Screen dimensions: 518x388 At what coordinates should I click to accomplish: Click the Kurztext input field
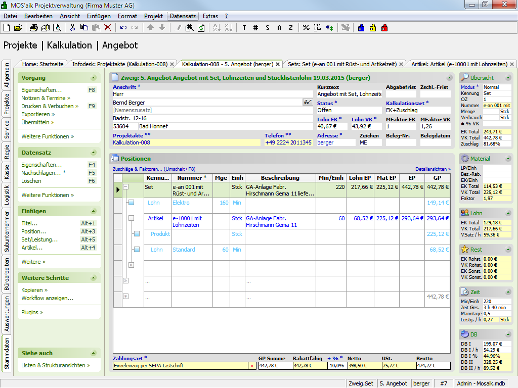pyautogui.click(x=349, y=94)
